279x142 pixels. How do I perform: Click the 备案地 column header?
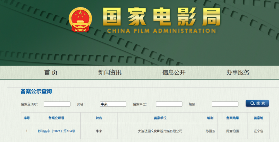(x=258, y=118)
